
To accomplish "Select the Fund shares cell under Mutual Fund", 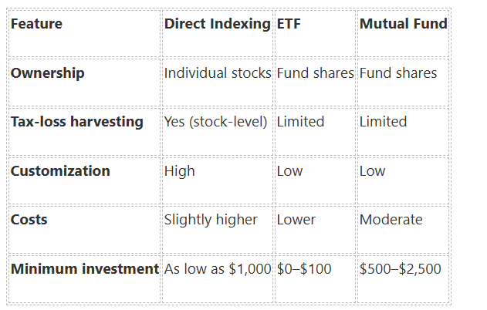I will [x=398, y=73].
